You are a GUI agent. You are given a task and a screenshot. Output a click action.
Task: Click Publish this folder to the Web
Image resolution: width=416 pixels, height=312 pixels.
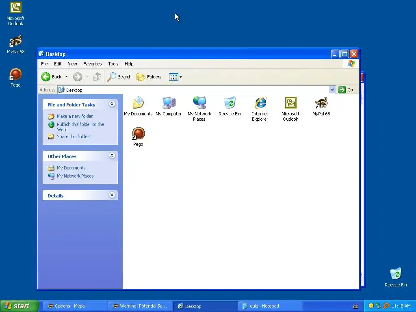[x=80, y=127]
